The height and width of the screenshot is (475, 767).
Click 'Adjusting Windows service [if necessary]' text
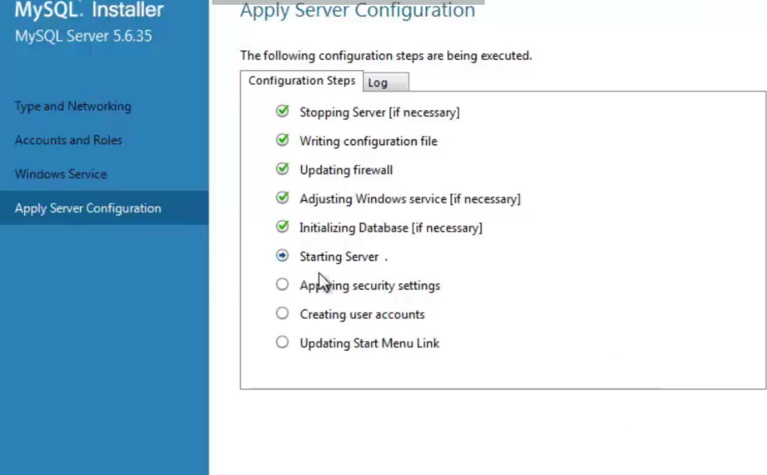click(x=410, y=199)
